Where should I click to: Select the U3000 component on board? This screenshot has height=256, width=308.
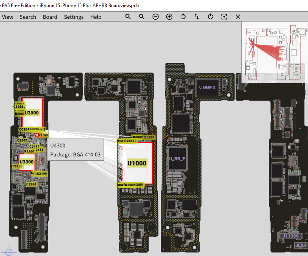(x=32, y=113)
